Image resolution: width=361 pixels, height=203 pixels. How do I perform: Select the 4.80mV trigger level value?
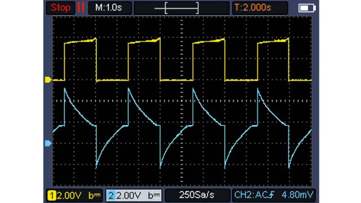tap(297, 195)
